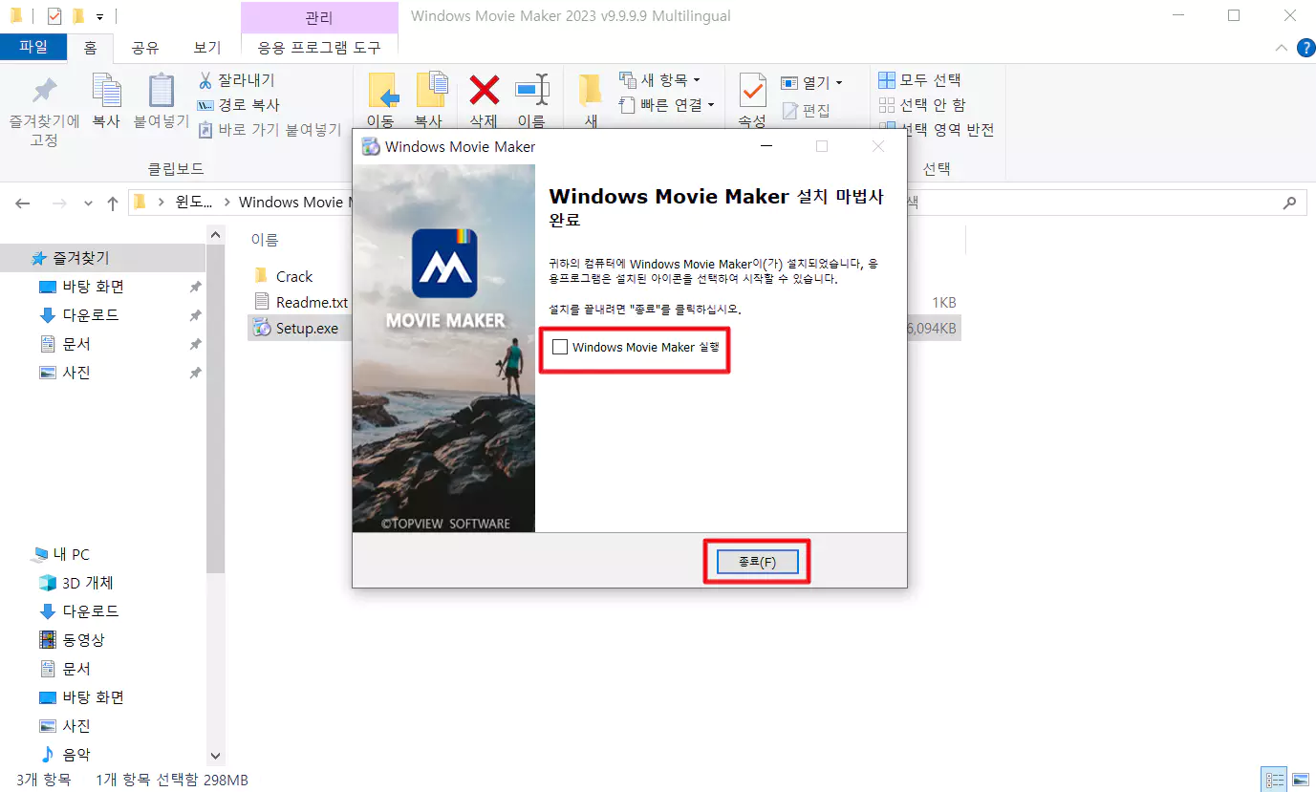Click the back arrow in Explorer
This screenshot has width=1316, height=792.
tap(23, 203)
